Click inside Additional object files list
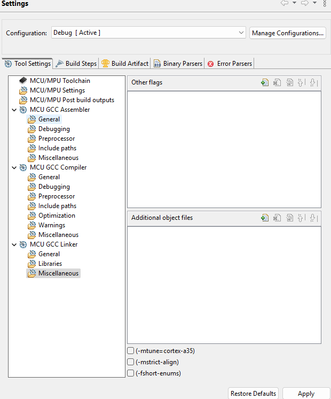This screenshot has height=399, width=331. (x=224, y=285)
